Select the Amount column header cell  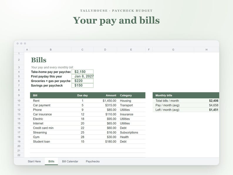105,95
